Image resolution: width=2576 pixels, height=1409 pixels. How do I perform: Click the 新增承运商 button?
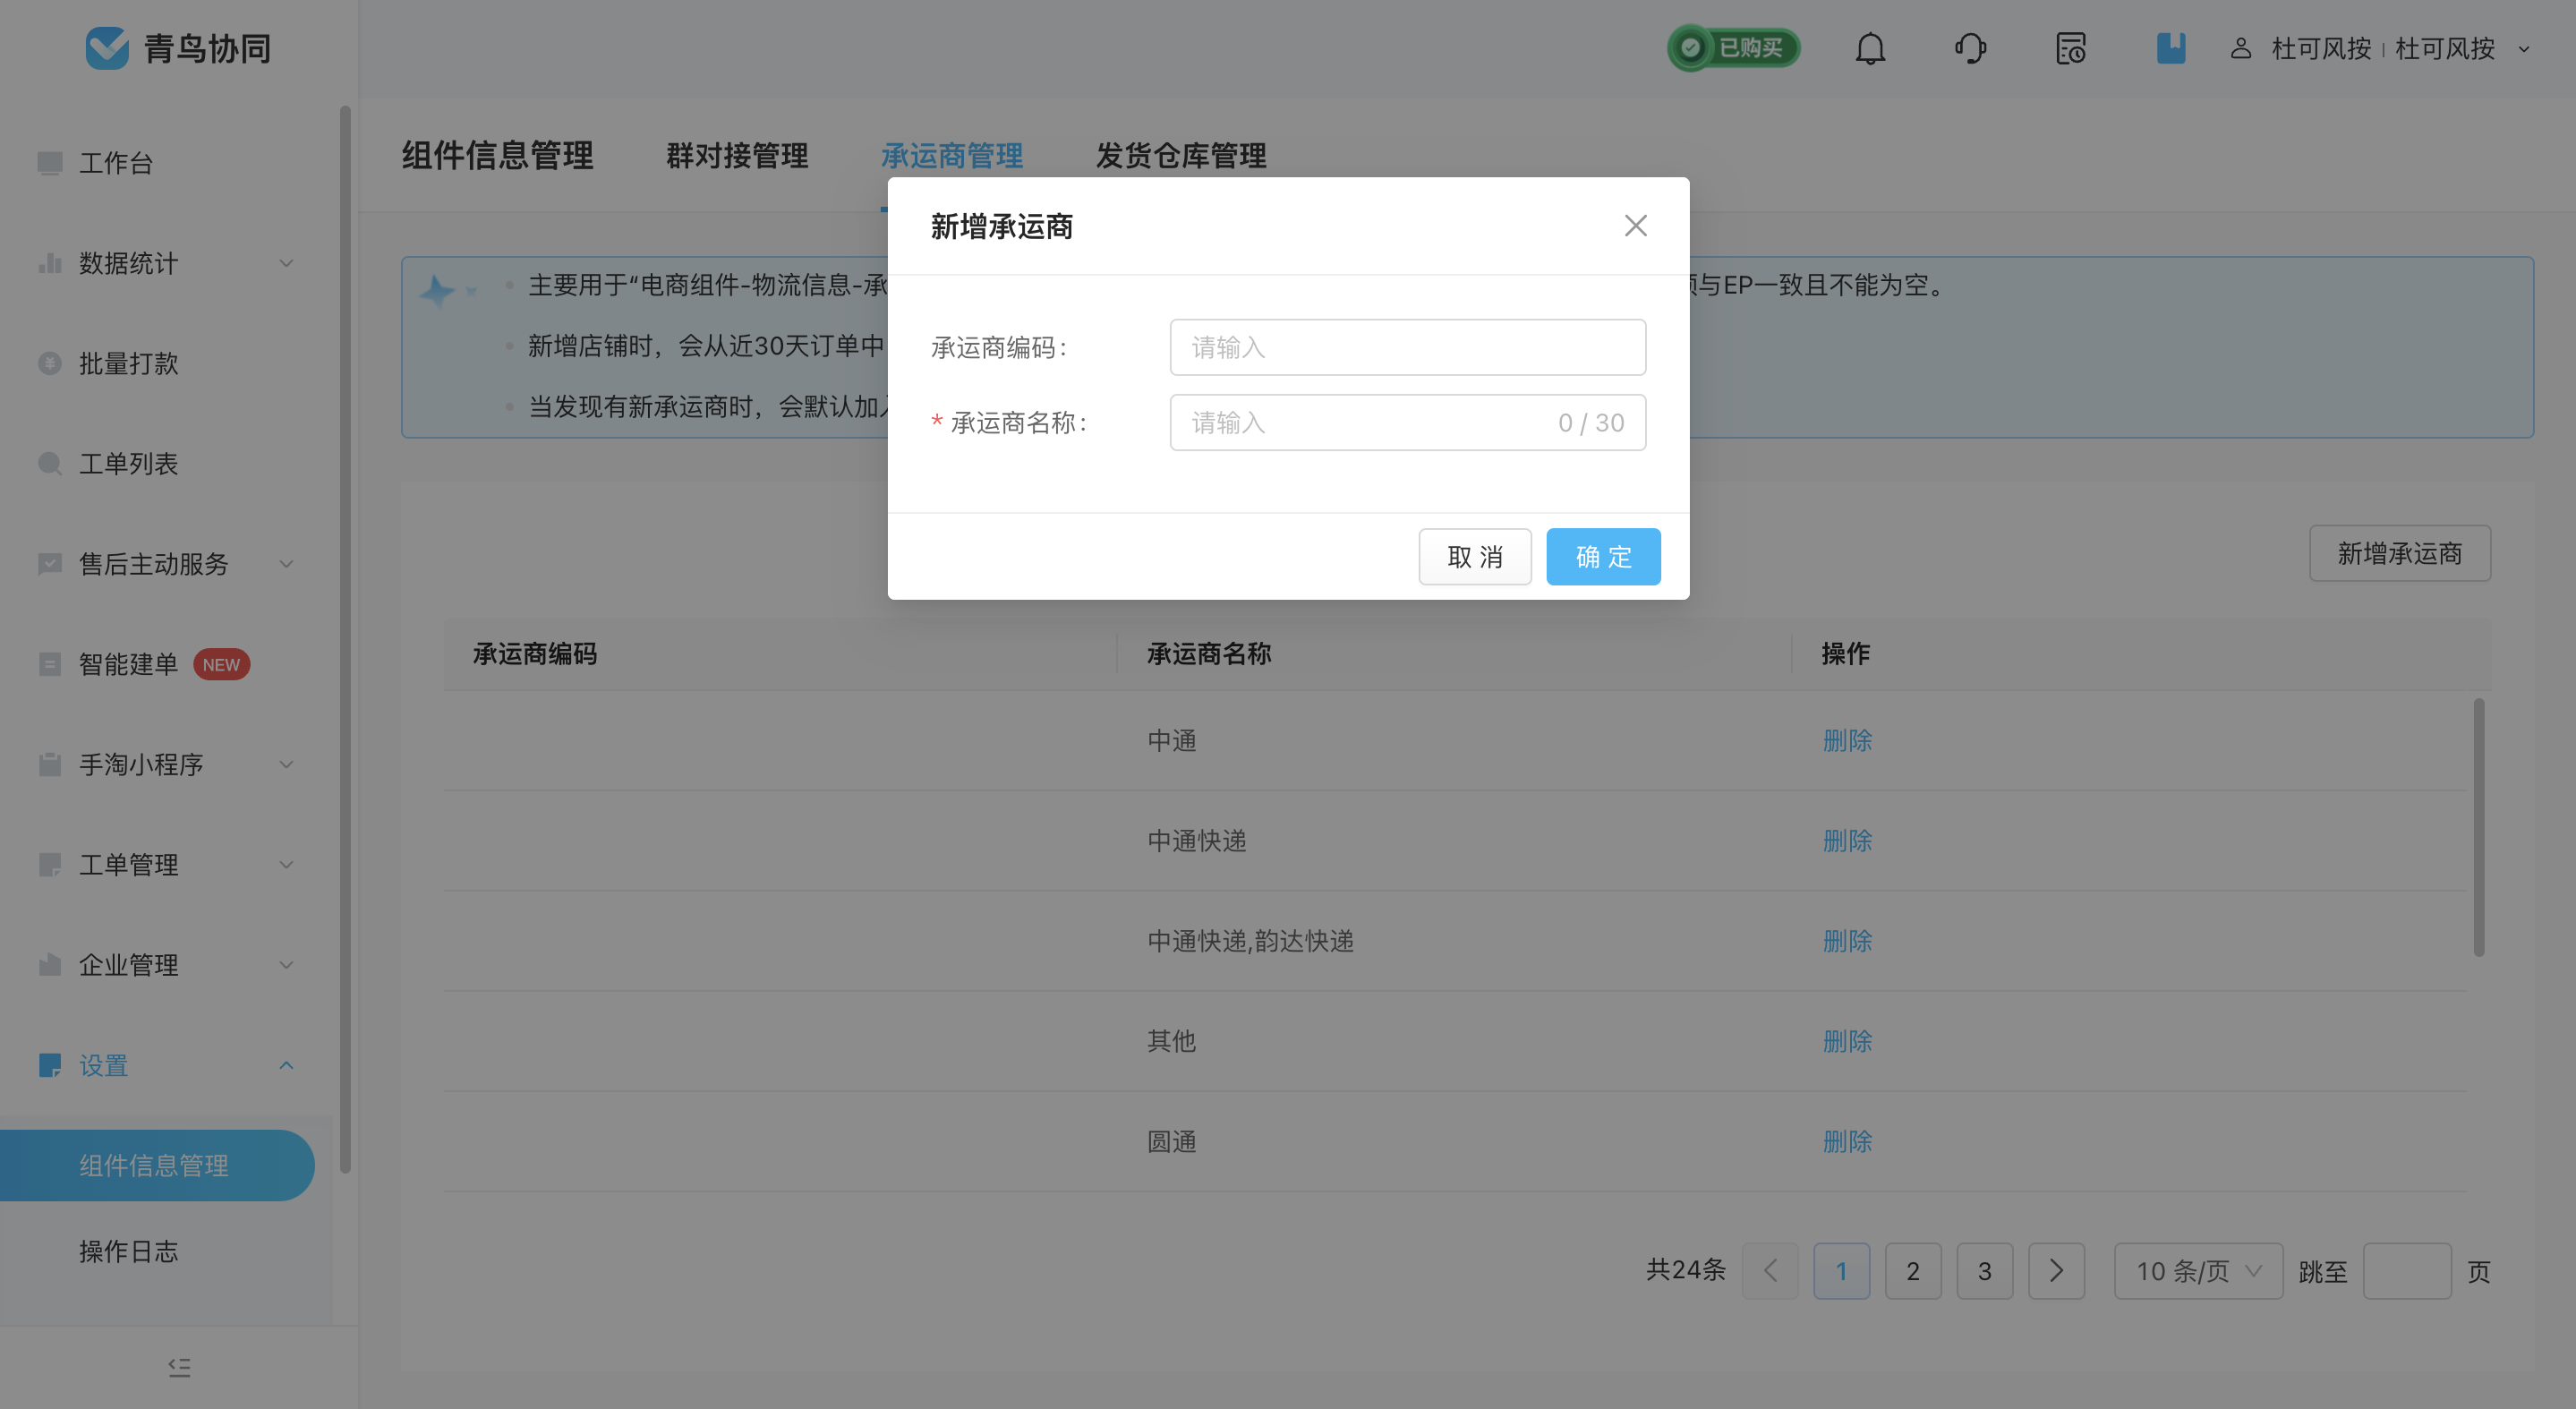pyautogui.click(x=2399, y=553)
